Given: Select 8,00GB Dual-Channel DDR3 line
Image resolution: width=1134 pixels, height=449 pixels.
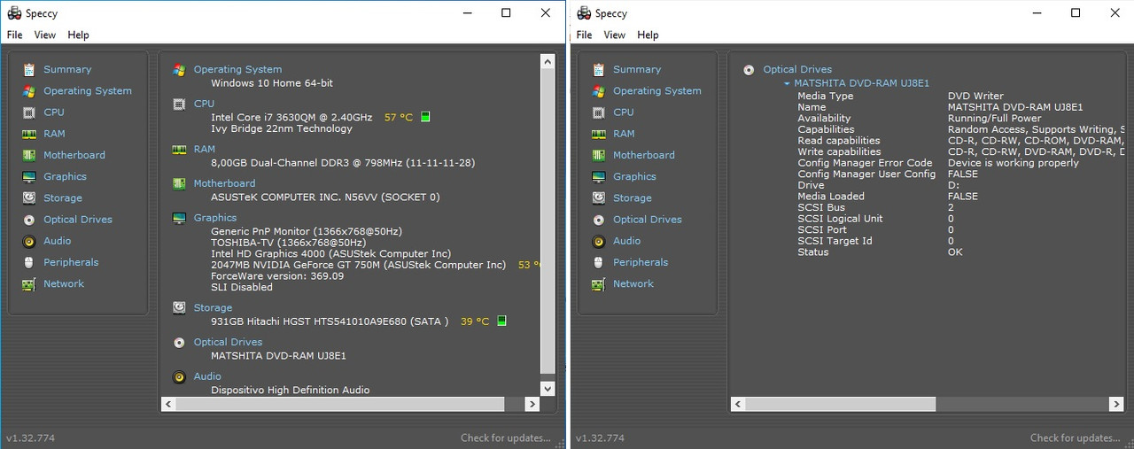Looking at the screenshot, I should [x=345, y=163].
